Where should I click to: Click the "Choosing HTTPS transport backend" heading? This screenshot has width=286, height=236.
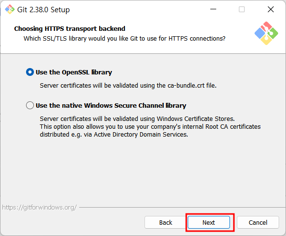(70, 29)
